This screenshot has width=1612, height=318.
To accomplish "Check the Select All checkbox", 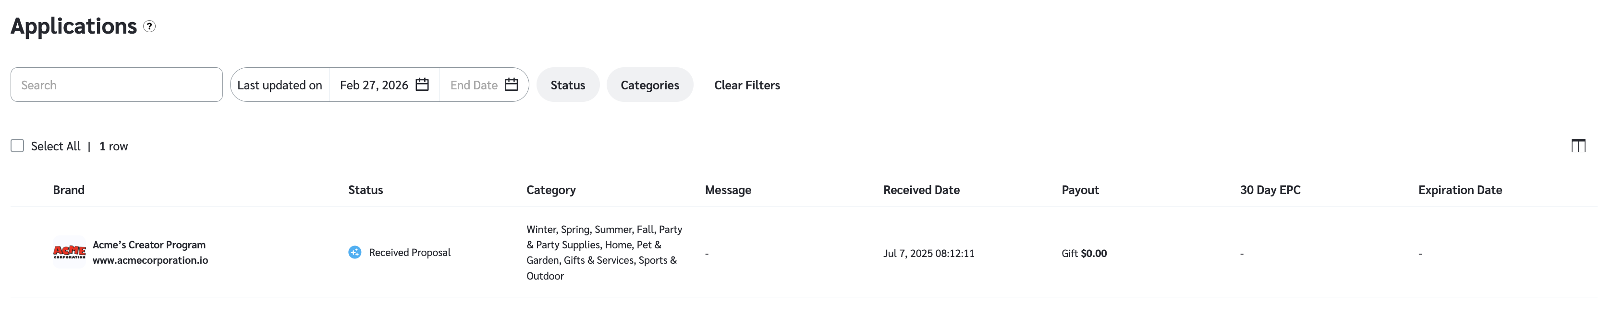I will [x=17, y=146].
